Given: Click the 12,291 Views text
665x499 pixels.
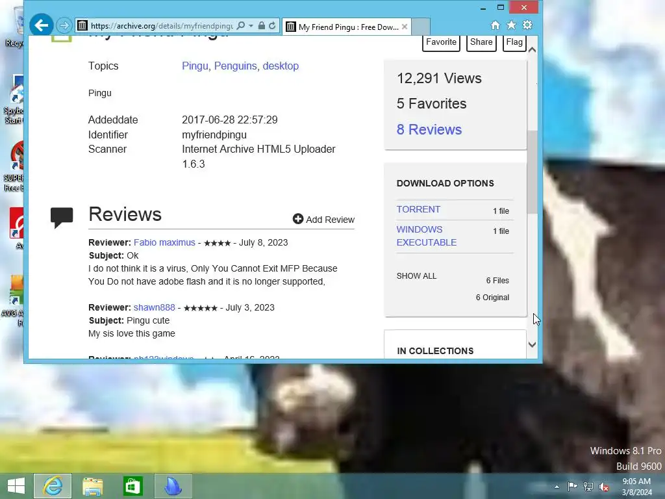Looking at the screenshot, I should (439, 79).
